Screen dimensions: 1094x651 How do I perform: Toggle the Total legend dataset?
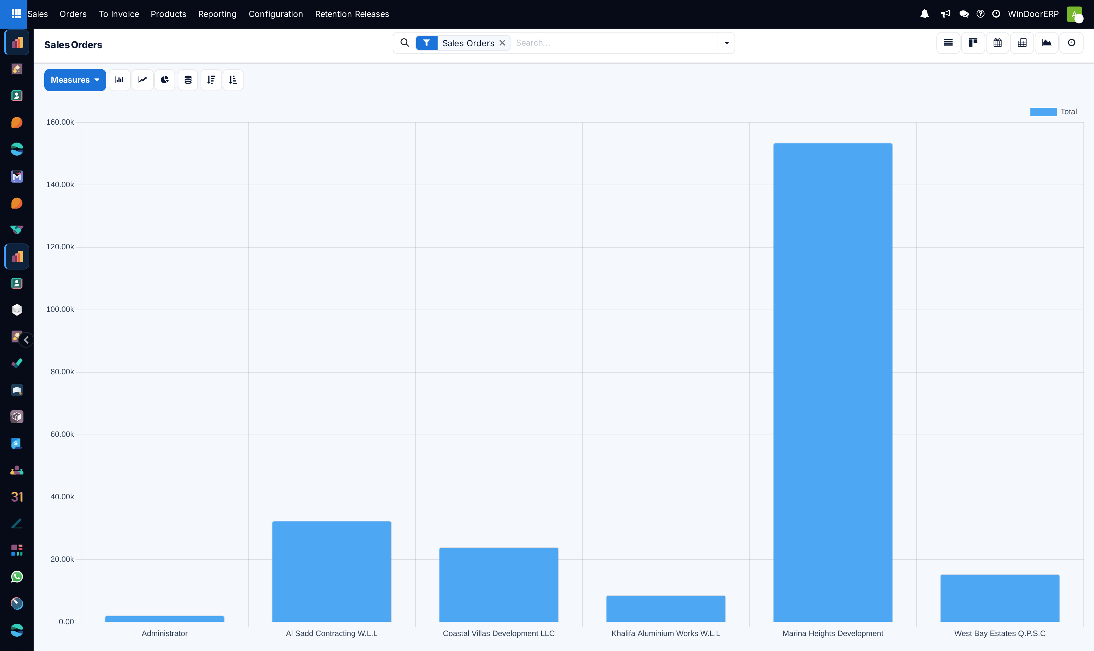(x=1053, y=112)
